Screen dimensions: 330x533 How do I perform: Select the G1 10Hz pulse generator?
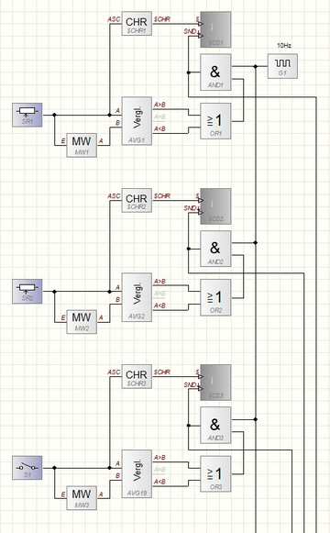tap(282, 66)
